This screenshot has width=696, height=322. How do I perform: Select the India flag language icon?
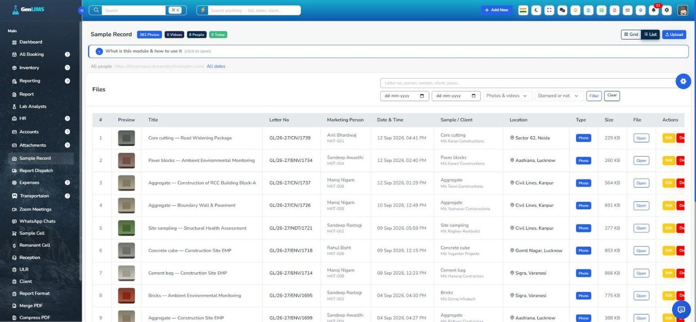tap(523, 10)
